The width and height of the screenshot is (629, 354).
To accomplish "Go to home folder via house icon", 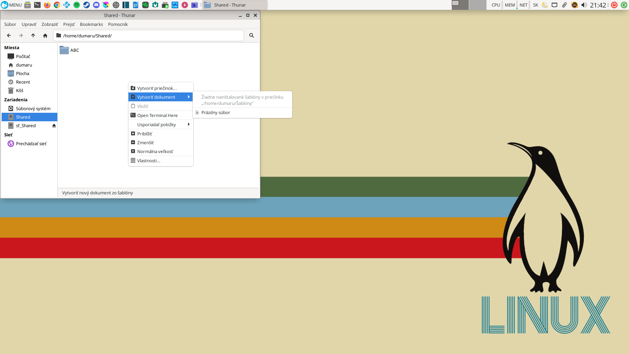I will [x=45, y=35].
